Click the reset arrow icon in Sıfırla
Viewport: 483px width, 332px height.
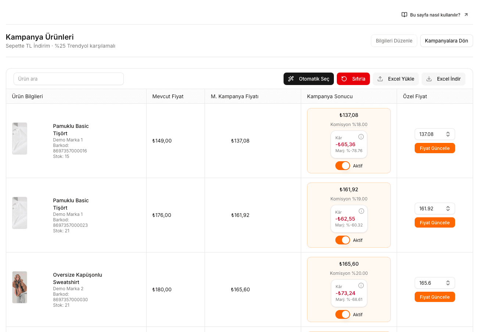344,79
